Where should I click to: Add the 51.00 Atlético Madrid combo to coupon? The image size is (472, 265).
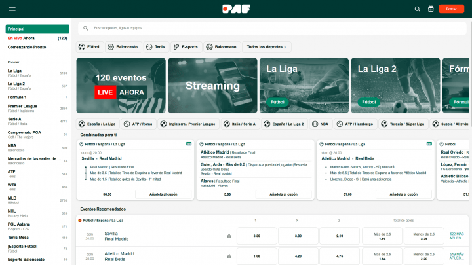click(403, 194)
